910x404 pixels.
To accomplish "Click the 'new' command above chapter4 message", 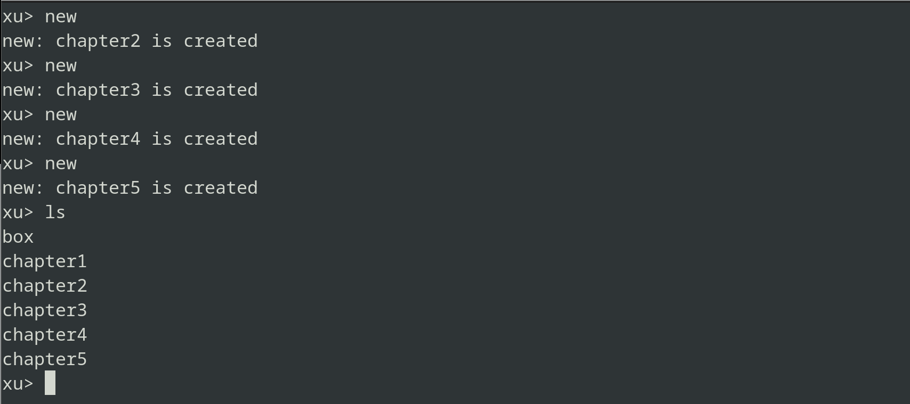I will [61, 115].
